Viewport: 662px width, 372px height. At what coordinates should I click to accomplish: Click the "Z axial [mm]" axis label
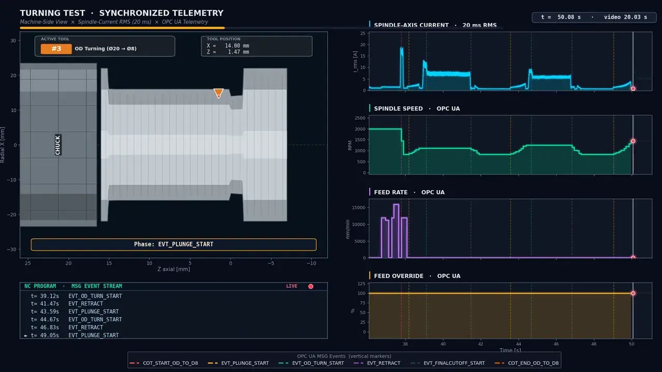(x=173, y=269)
